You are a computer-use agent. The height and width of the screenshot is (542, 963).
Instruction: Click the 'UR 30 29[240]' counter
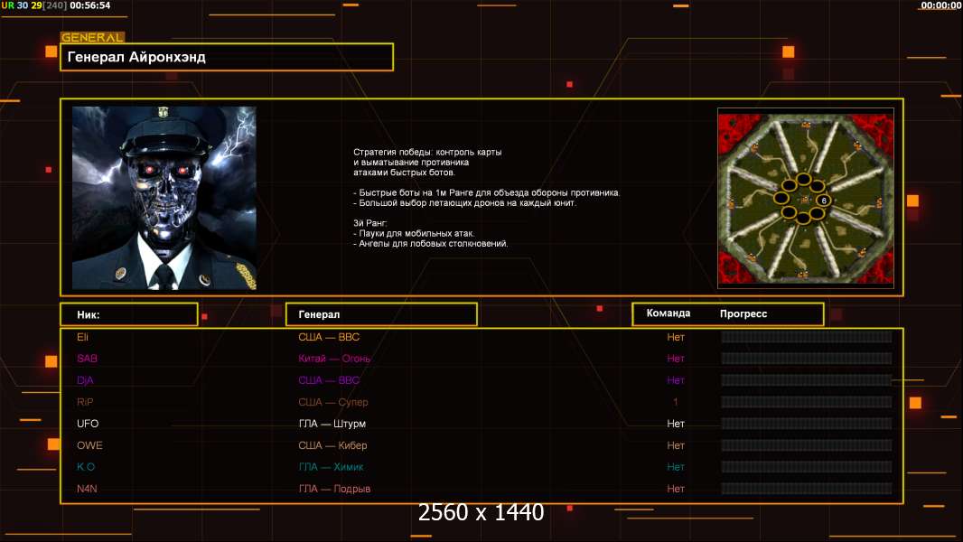click(x=33, y=5)
